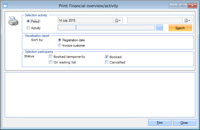The height and width of the screenshot is (130, 200).
Task: Click the orange Search button
Action: (180, 28)
